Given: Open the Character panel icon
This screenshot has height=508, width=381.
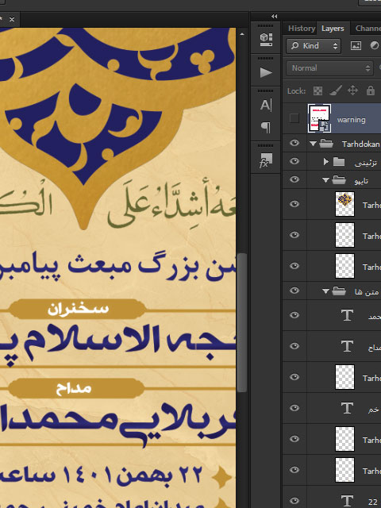Looking at the screenshot, I should [266, 105].
